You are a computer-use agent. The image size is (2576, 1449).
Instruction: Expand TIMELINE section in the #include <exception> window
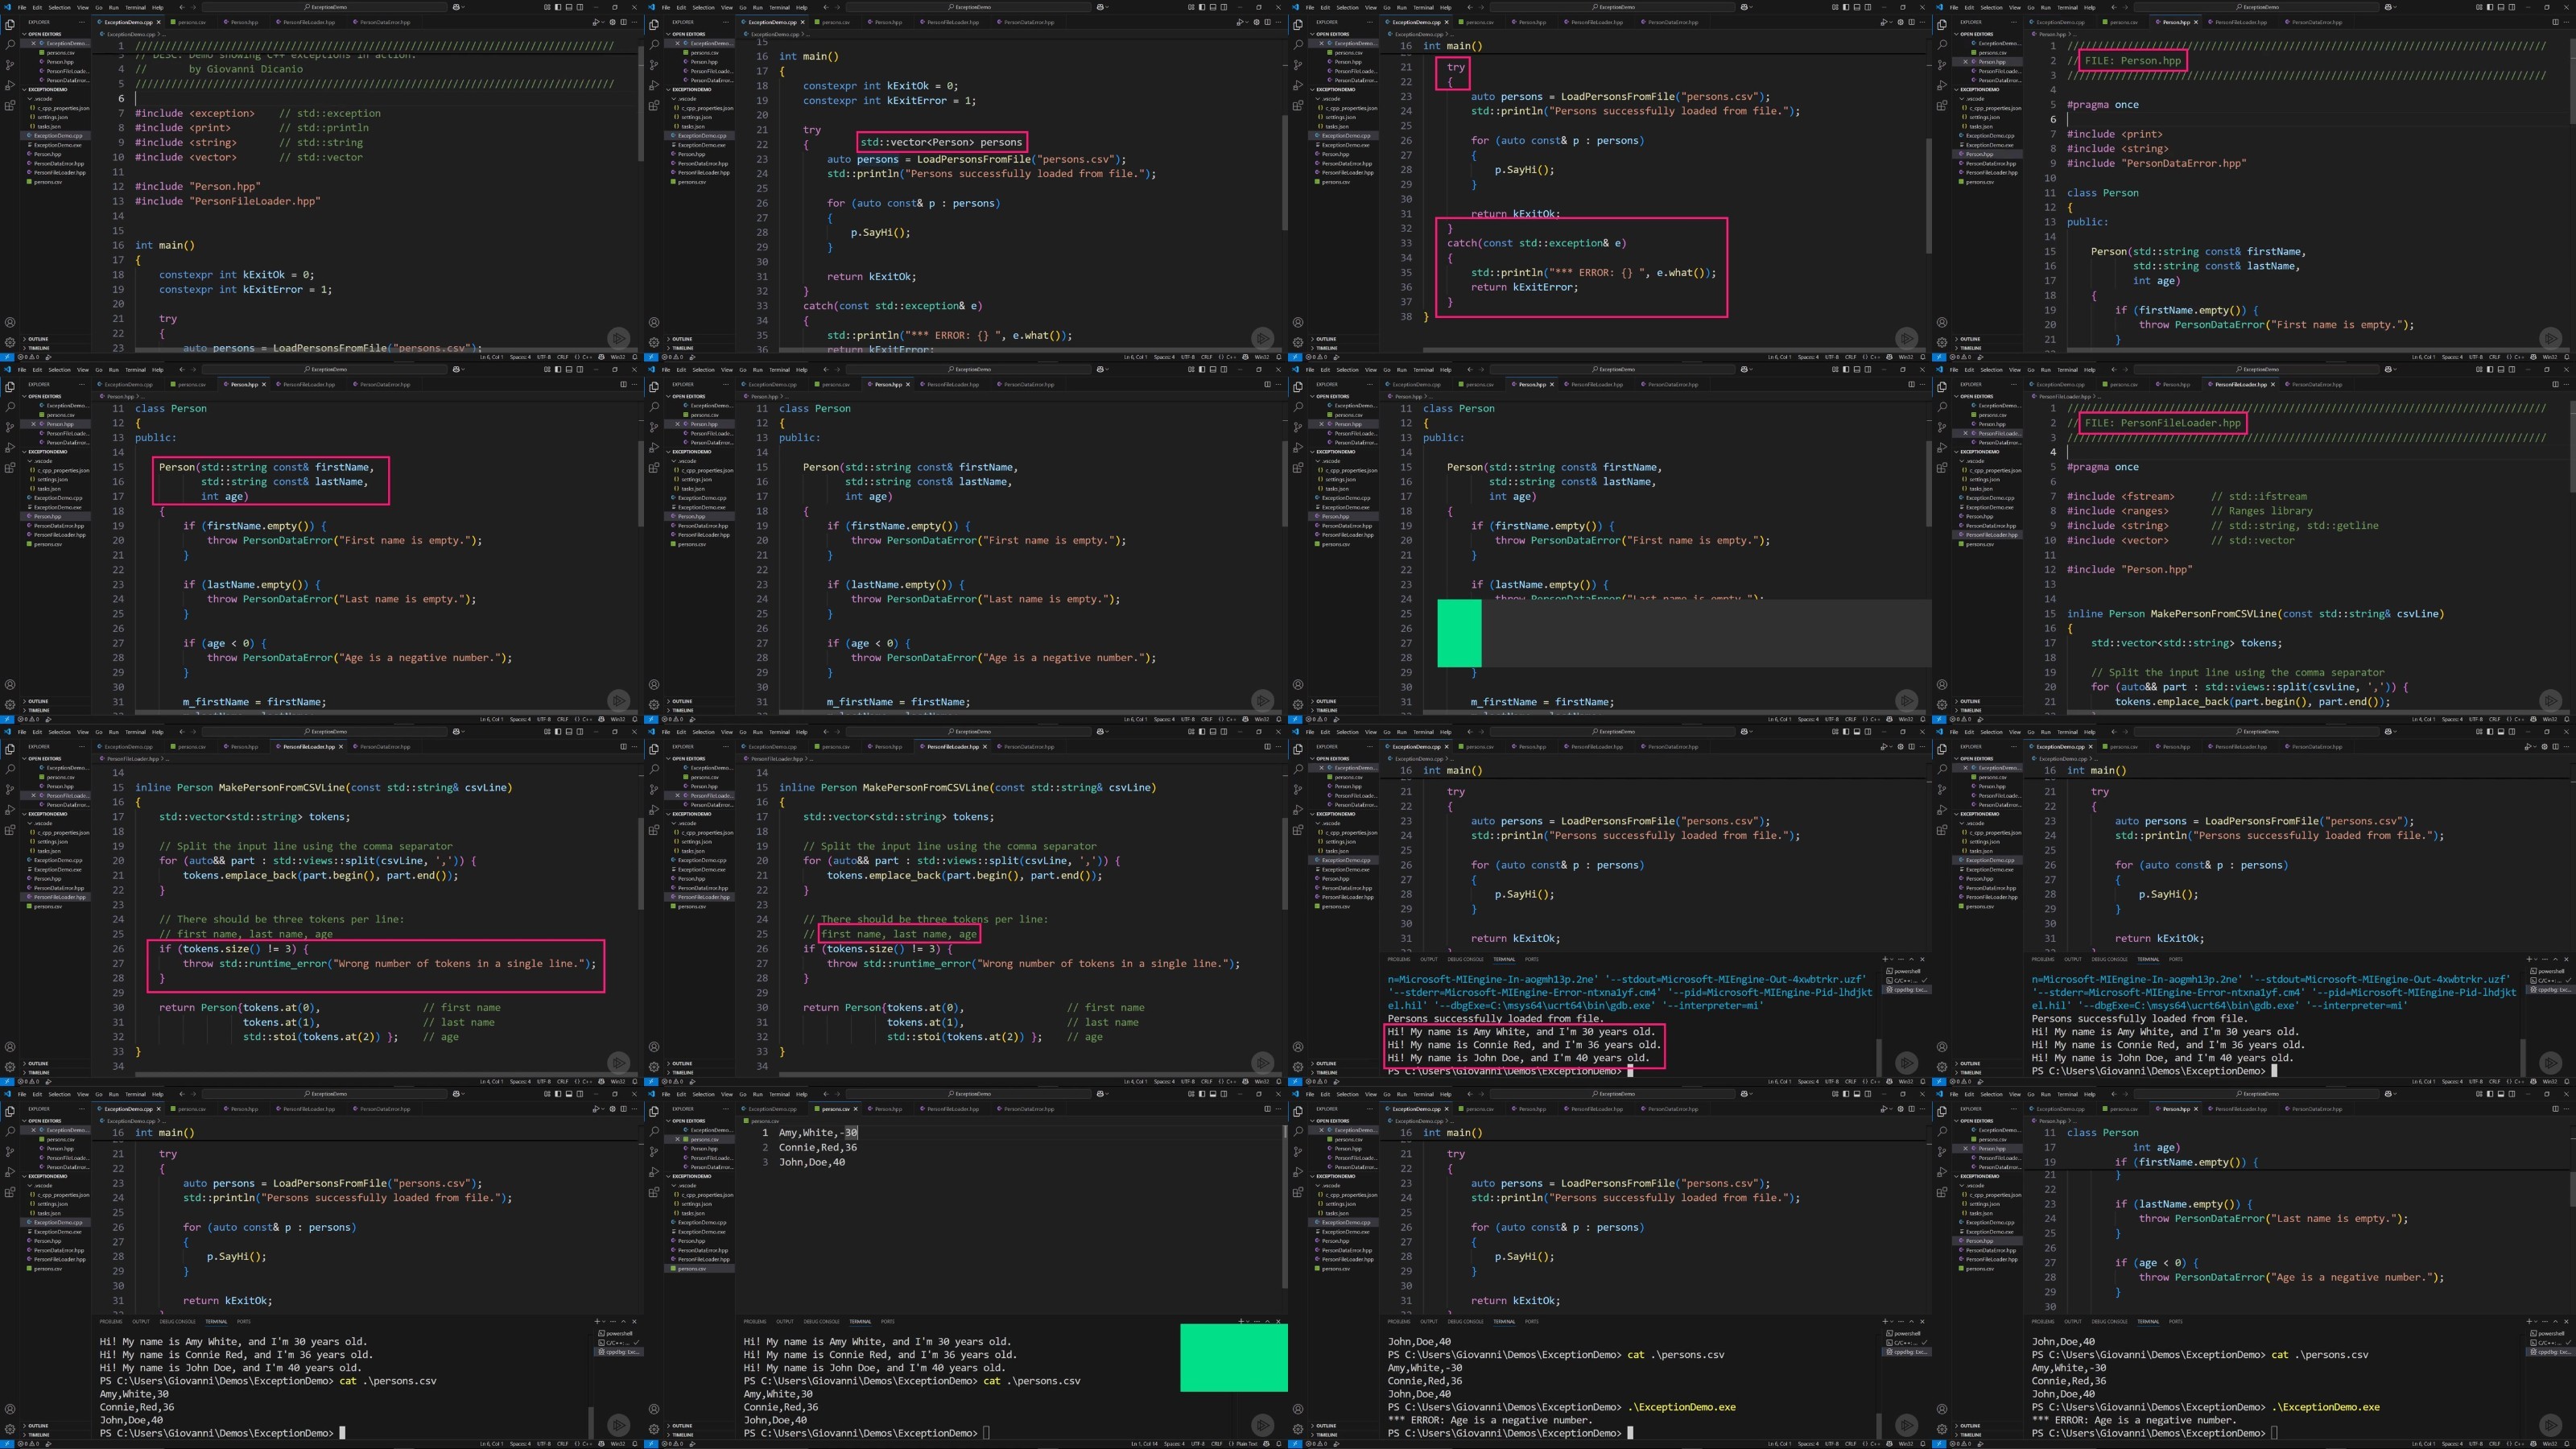point(37,348)
